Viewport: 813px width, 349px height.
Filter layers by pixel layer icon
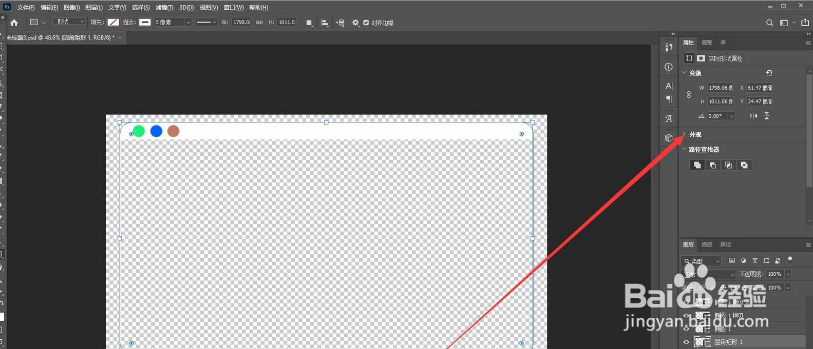732,260
